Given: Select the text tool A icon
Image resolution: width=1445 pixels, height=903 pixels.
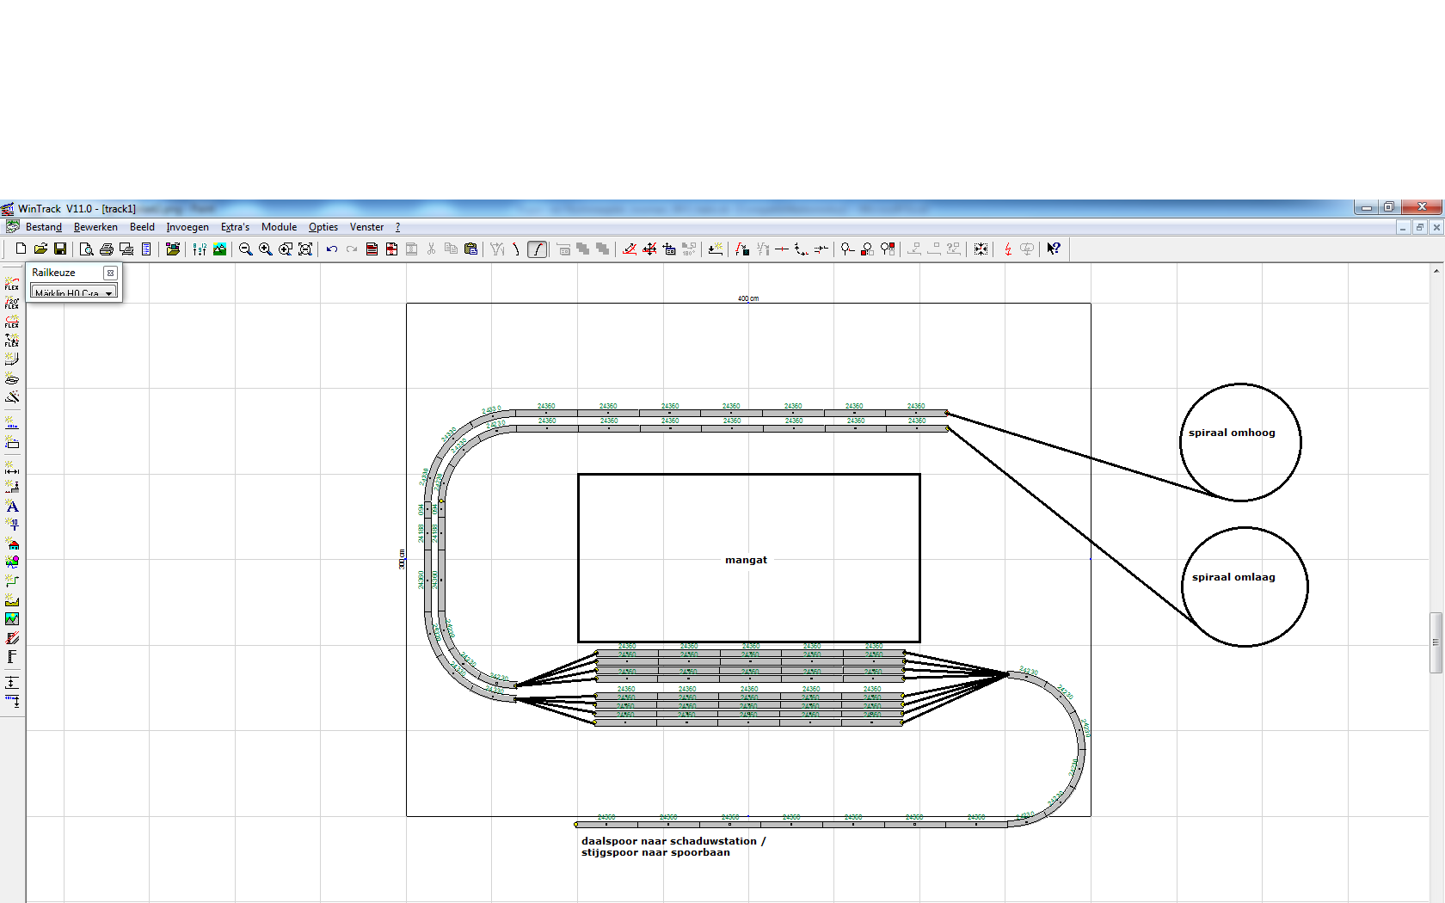Looking at the screenshot, I should [12, 506].
